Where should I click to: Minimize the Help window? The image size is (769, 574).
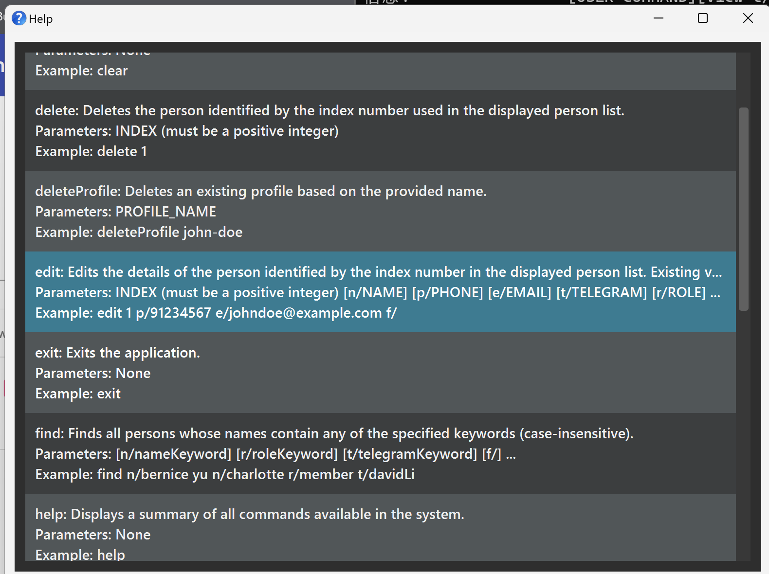click(x=659, y=18)
